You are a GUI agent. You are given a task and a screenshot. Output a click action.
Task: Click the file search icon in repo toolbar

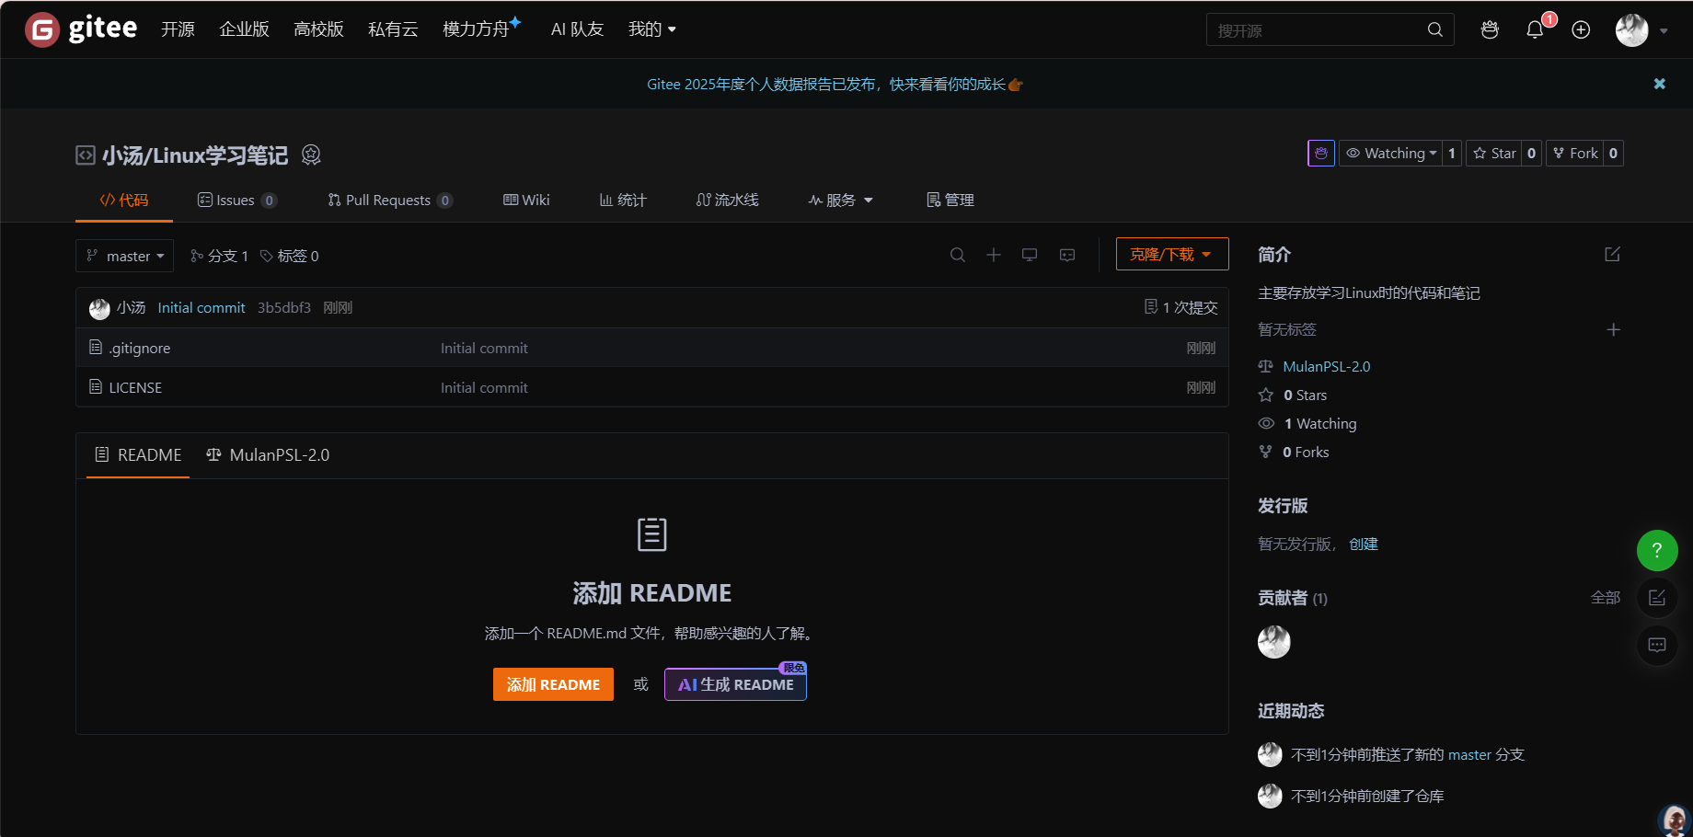[x=958, y=255]
